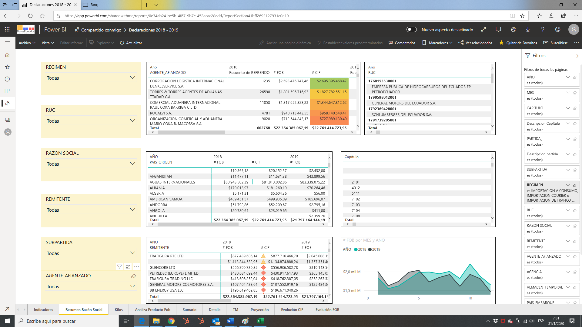
Task: Open the notifications chat icon in header
Action: [x=498, y=29]
